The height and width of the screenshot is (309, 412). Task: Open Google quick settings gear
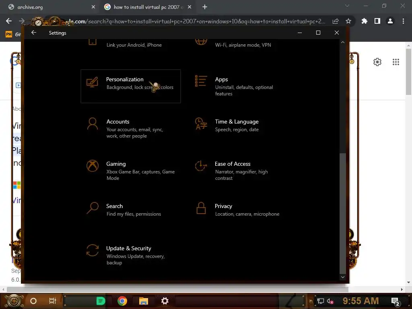377,62
